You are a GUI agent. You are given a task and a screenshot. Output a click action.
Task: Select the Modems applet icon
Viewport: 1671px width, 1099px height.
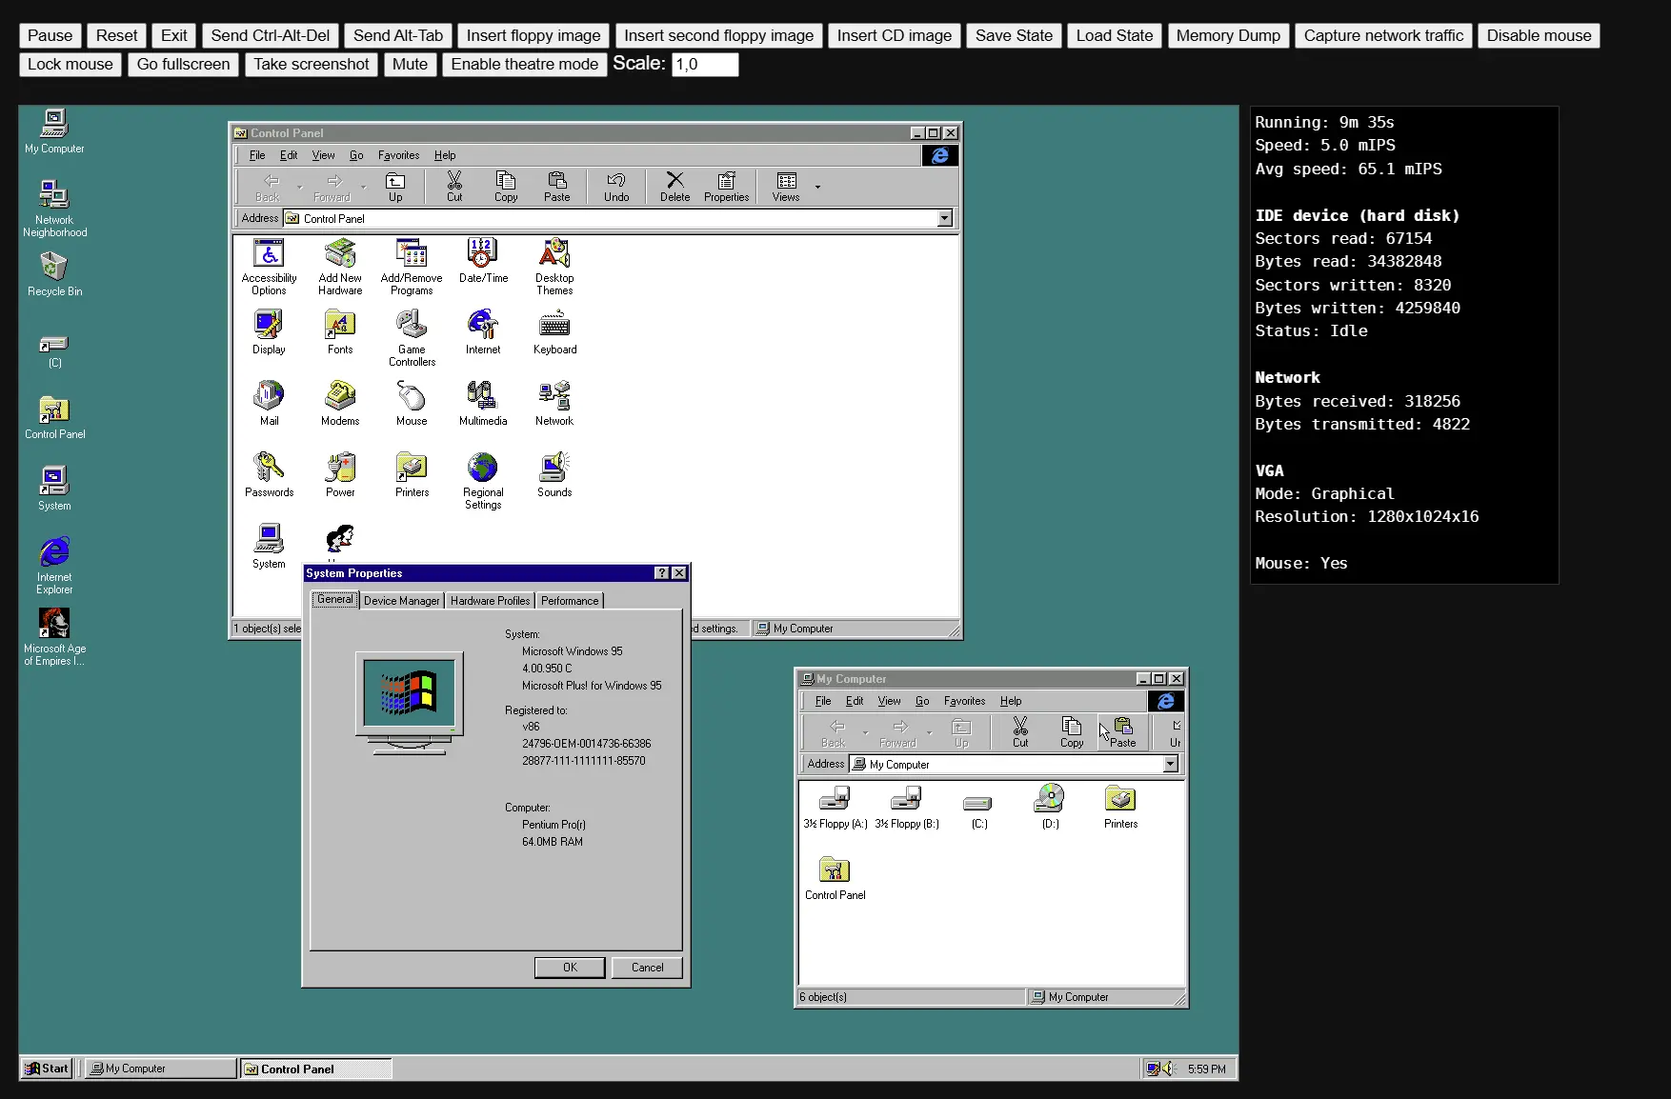(x=340, y=404)
